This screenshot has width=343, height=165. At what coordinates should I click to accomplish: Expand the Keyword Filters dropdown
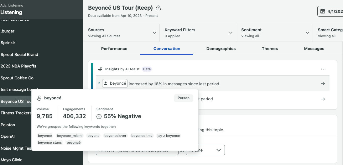[198, 33]
